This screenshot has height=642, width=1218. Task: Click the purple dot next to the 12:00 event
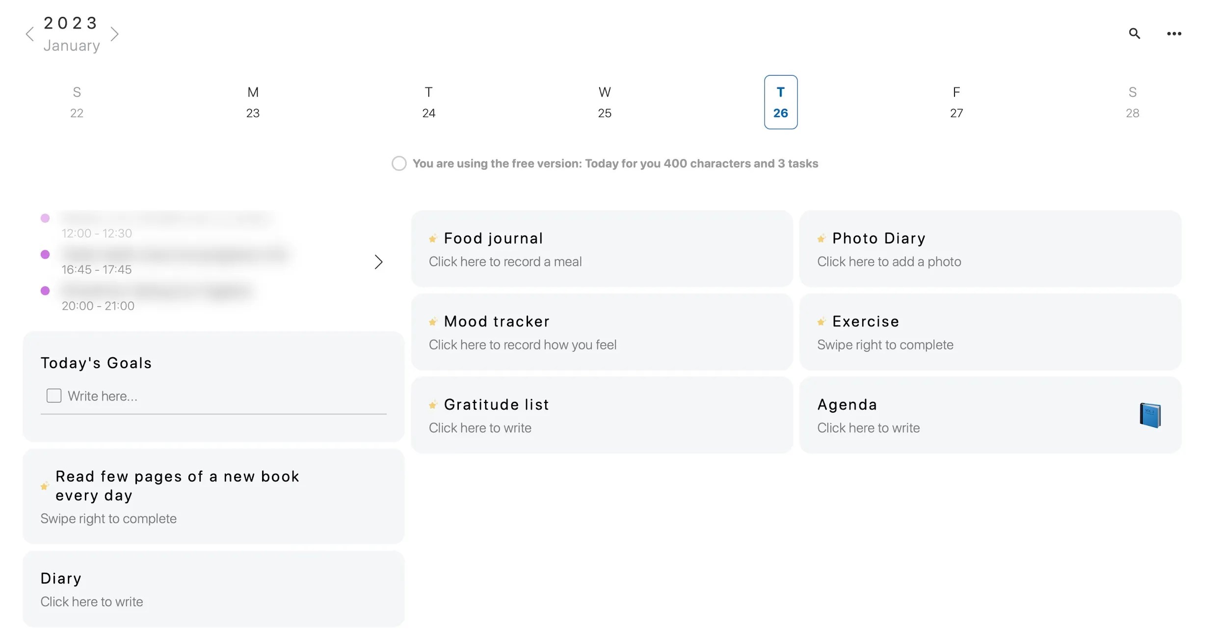point(46,218)
